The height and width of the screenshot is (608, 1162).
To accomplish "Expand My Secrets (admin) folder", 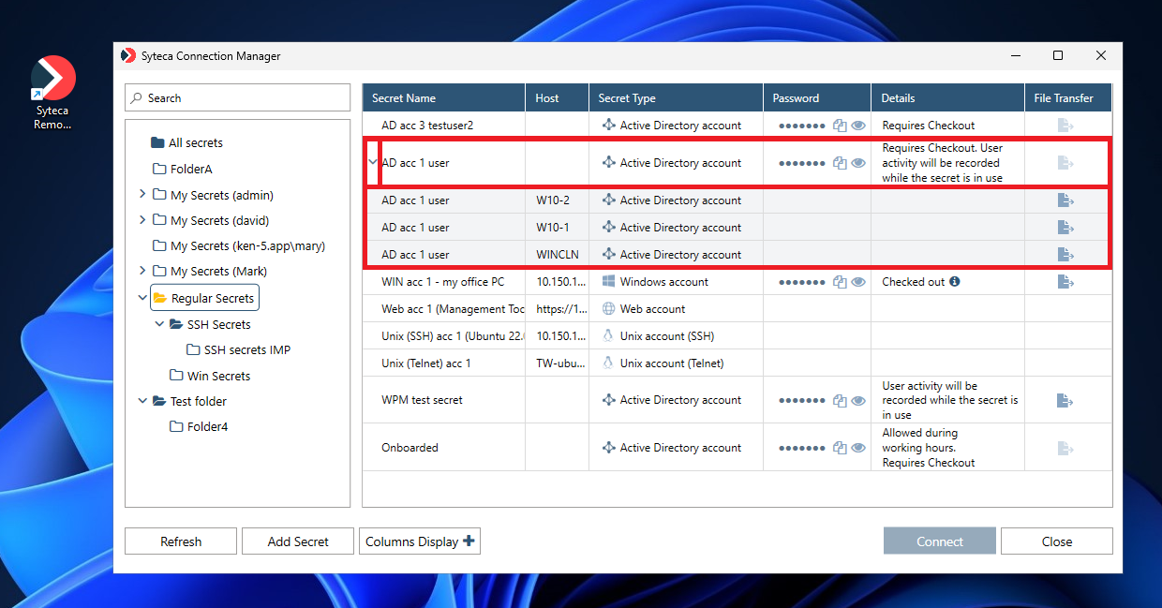I will click(x=142, y=195).
